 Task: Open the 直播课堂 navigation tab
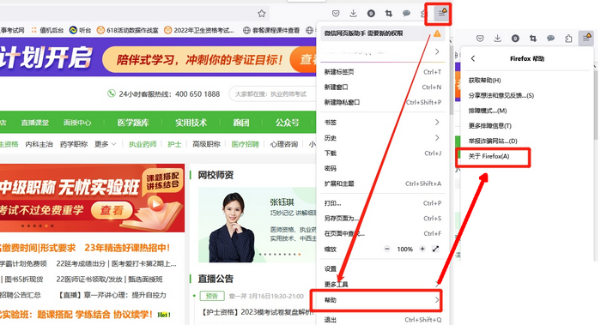tap(35, 123)
